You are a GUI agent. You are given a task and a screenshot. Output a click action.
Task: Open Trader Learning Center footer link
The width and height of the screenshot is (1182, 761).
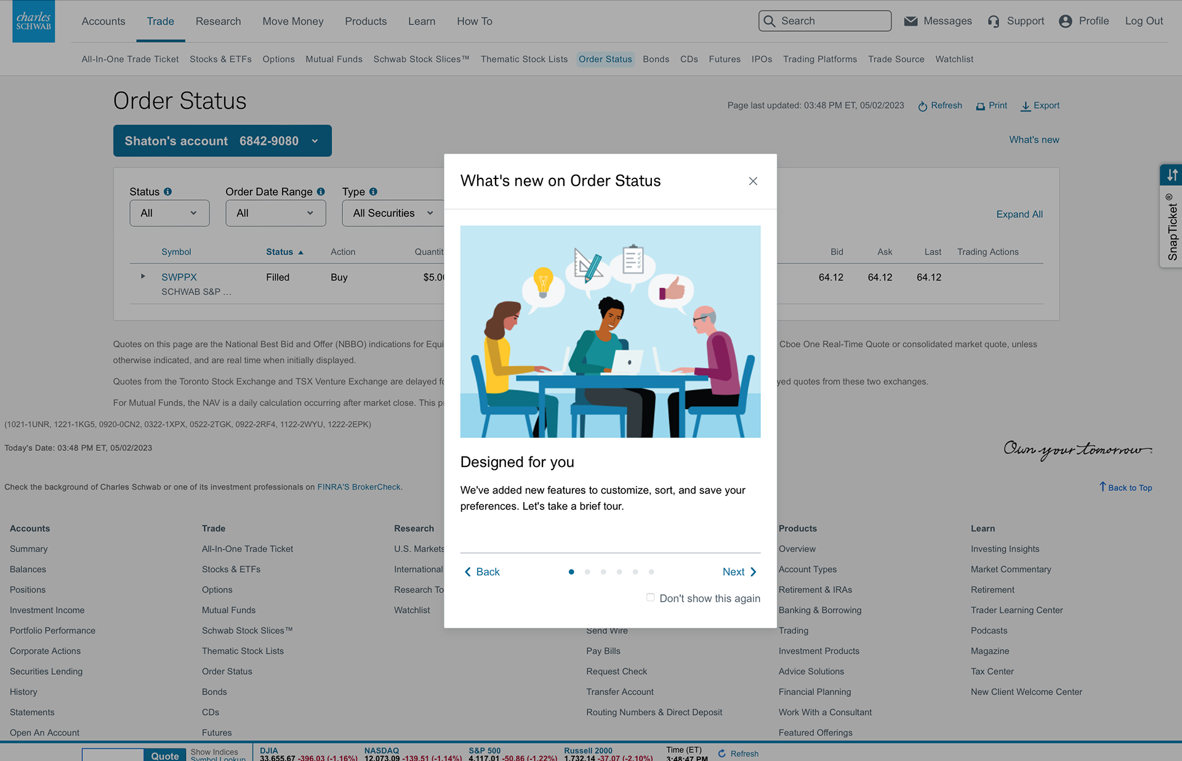click(1017, 610)
